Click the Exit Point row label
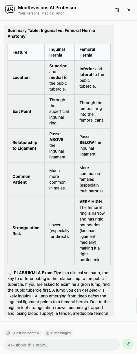 [22, 111]
